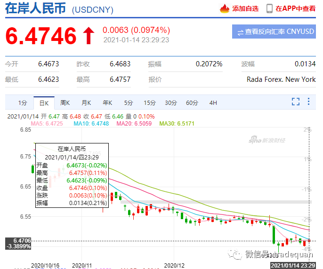Click the 今开 value 6.4673
The height and width of the screenshot is (269, 323).
pyautogui.click(x=48, y=64)
